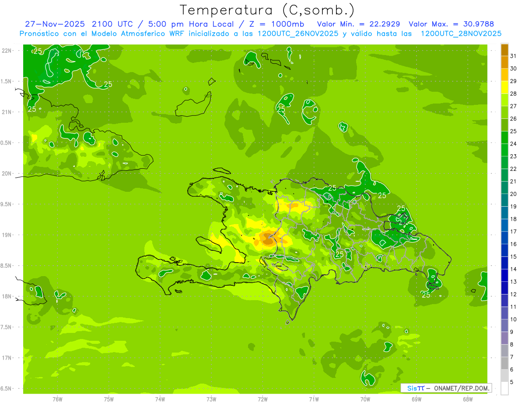Click the purple legend swatch between 9 and 10
The width and height of the screenshot is (525, 405).
pyautogui.click(x=504, y=325)
